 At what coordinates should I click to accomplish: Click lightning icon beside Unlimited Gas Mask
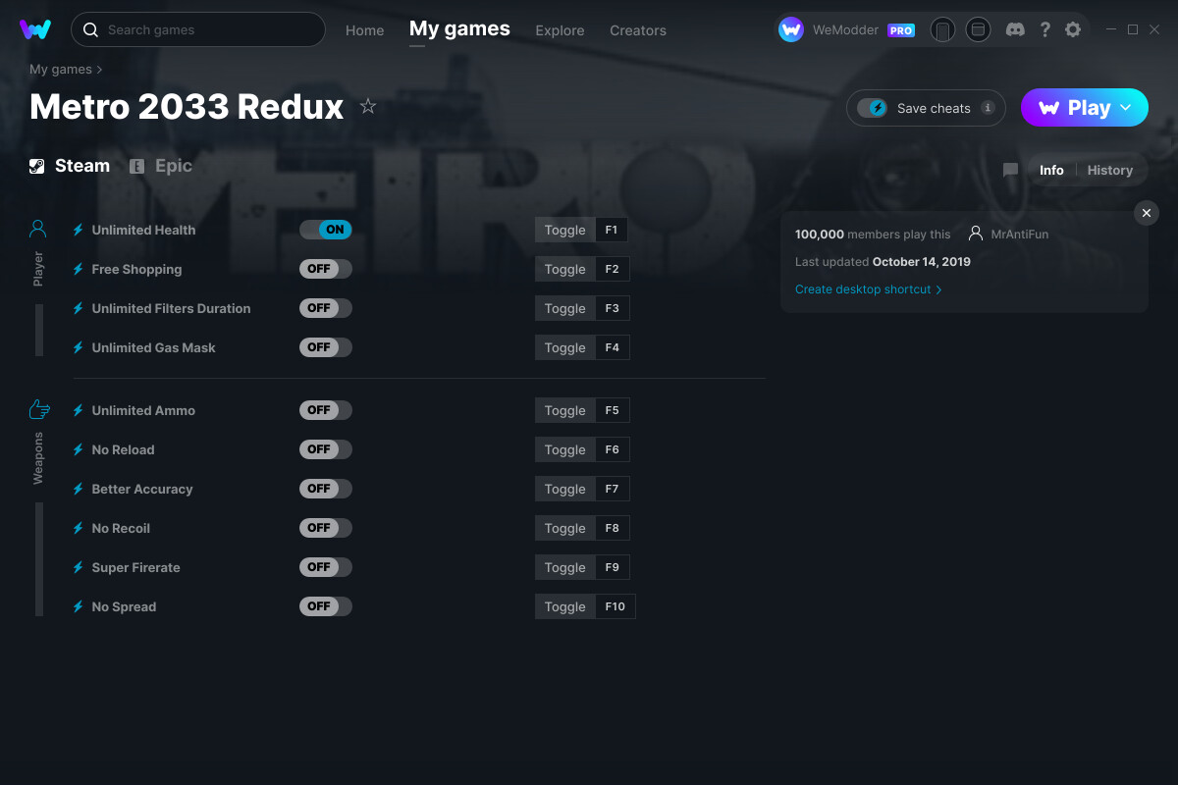pos(79,347)
